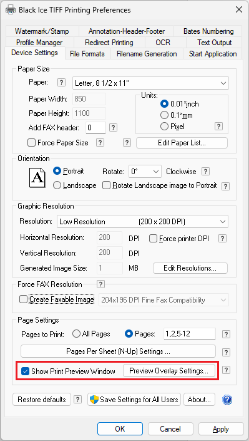Screen dimensions: 249x441
Task: Click the Pages range input field
Action: click(190, 334)
